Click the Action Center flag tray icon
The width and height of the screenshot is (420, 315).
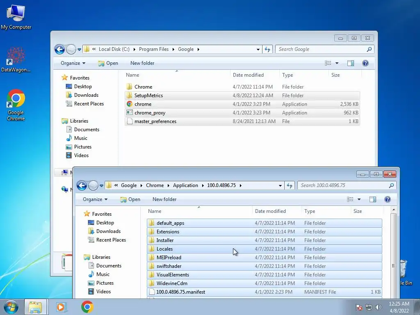[359, 307]
